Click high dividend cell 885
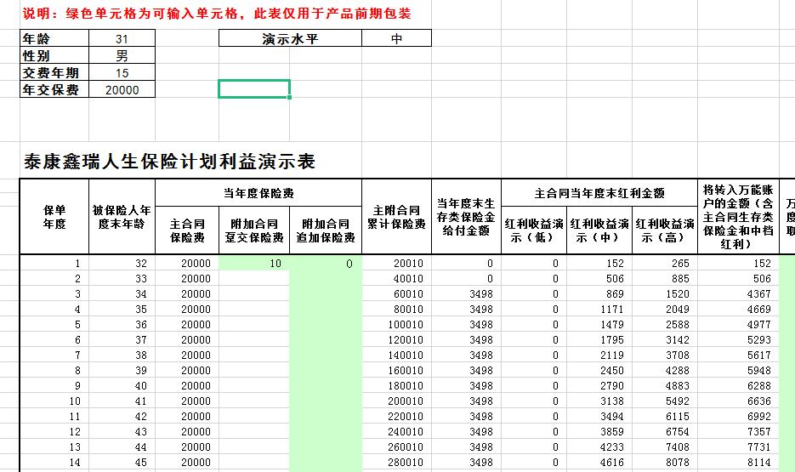Image resolution: width=795 pixels, height=472 pixels. click(x=665, y=278)
